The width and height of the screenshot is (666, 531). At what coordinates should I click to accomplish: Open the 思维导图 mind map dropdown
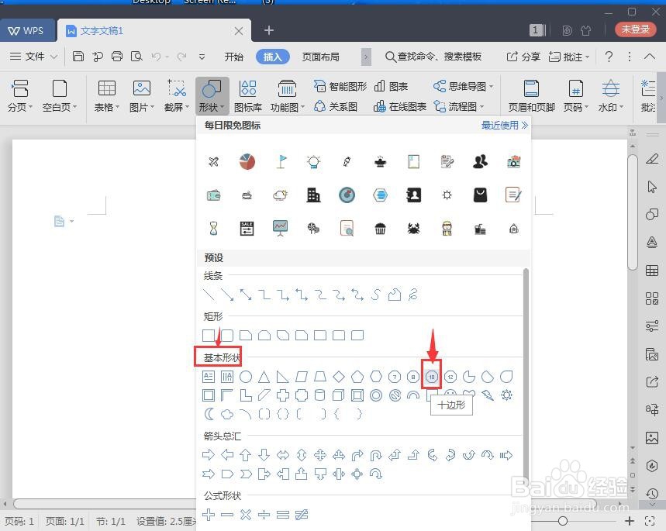(x=464, y=86)
